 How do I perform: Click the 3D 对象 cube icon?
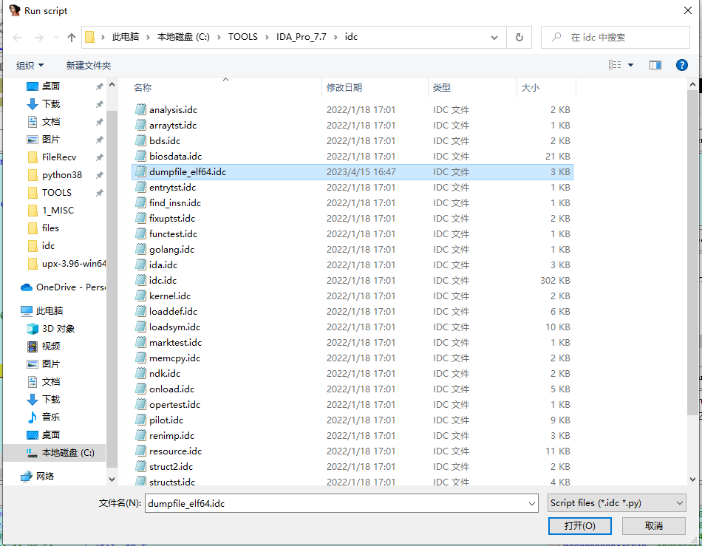click(x=33, y=328)
